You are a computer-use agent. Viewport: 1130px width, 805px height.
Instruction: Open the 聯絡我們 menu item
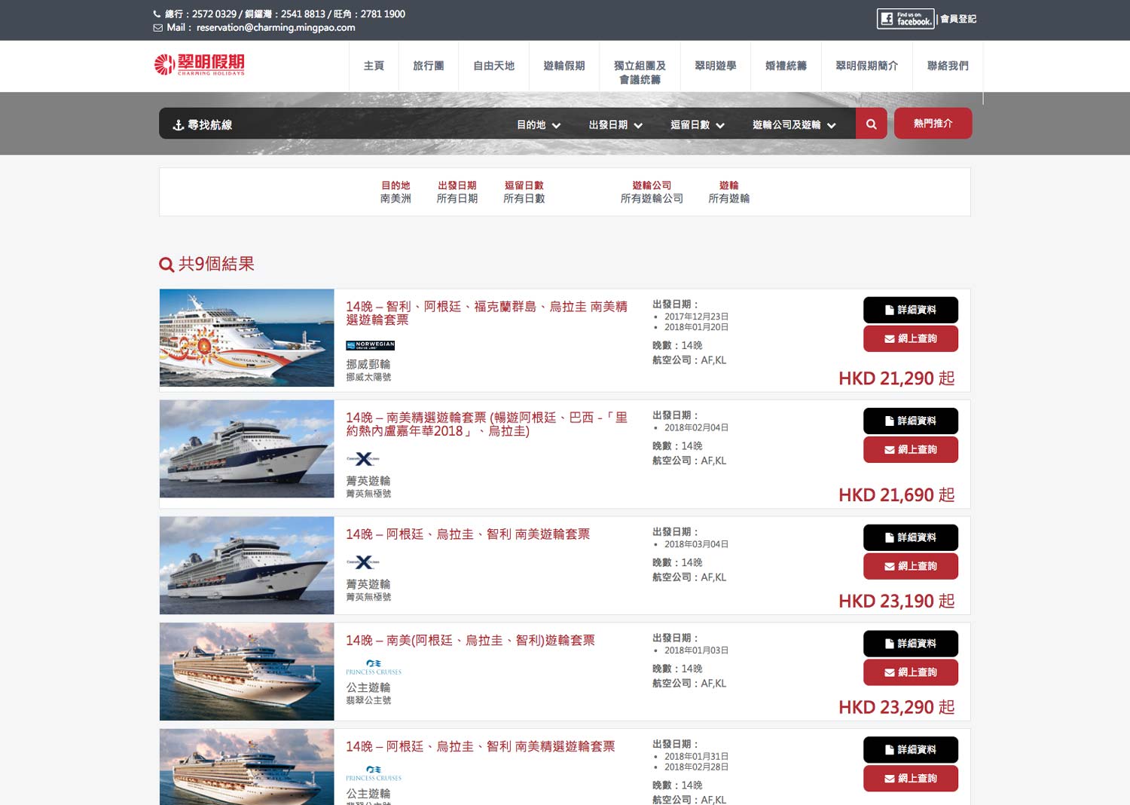pyautogui.click(x=948, y=66)
